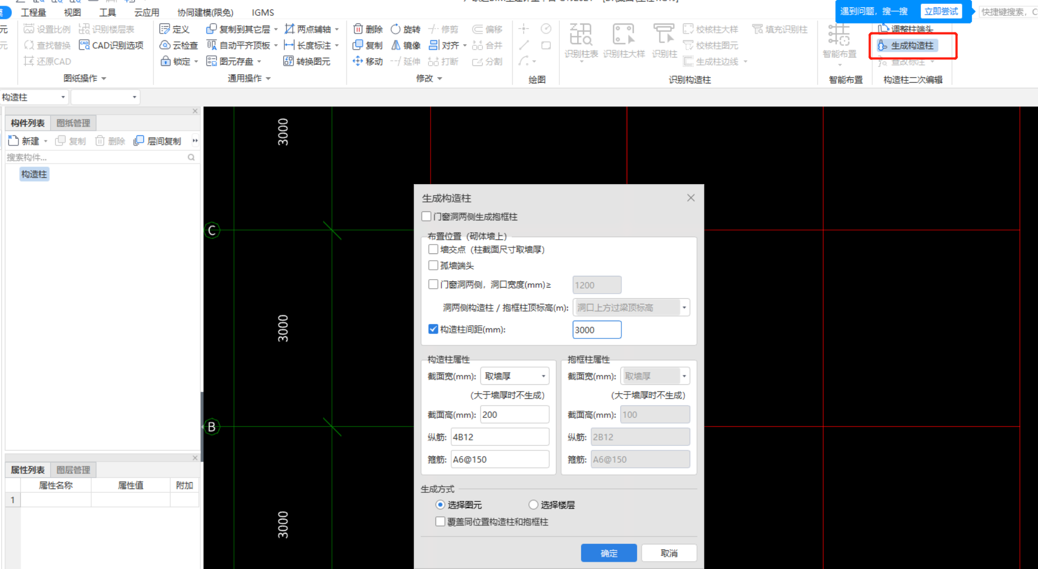Screen dimensions: 1038x569
Task: Open 抱框柱 截面宽 dropdown
Action: pos(655,376)
